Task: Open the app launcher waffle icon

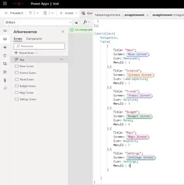Action: (5, 4)
